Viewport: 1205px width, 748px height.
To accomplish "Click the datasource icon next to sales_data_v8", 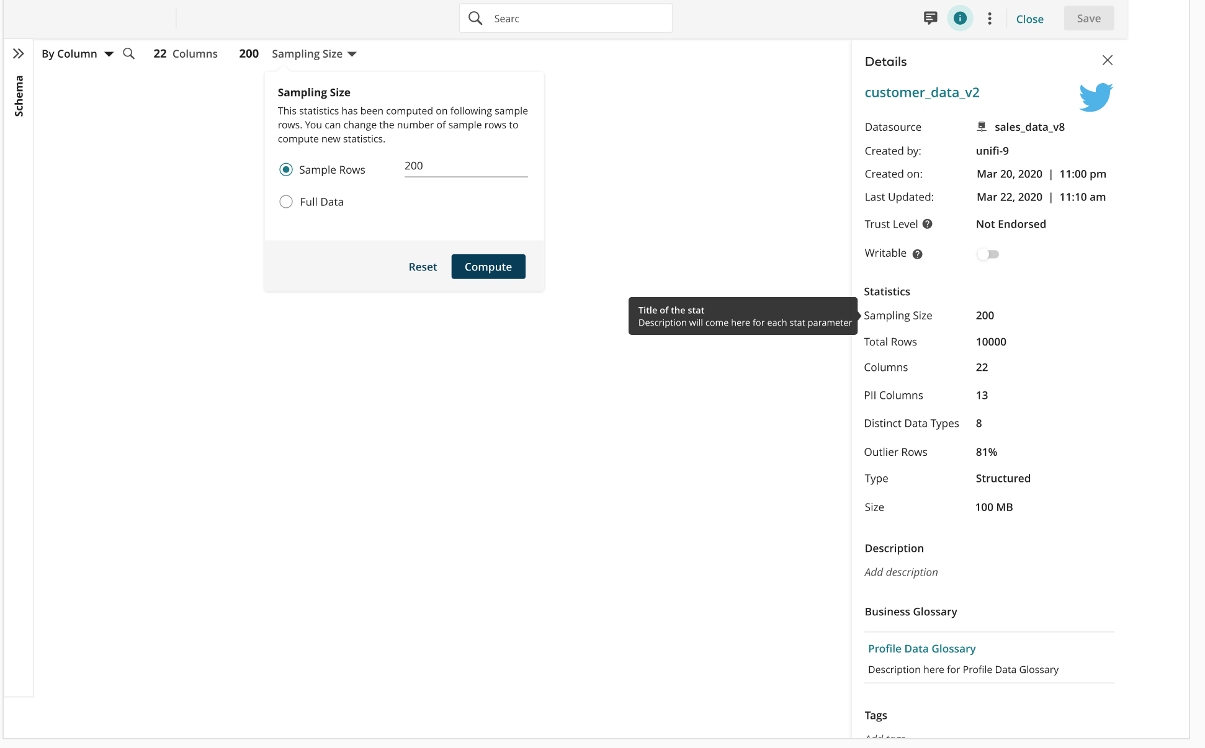I will (x=982, y=127).
